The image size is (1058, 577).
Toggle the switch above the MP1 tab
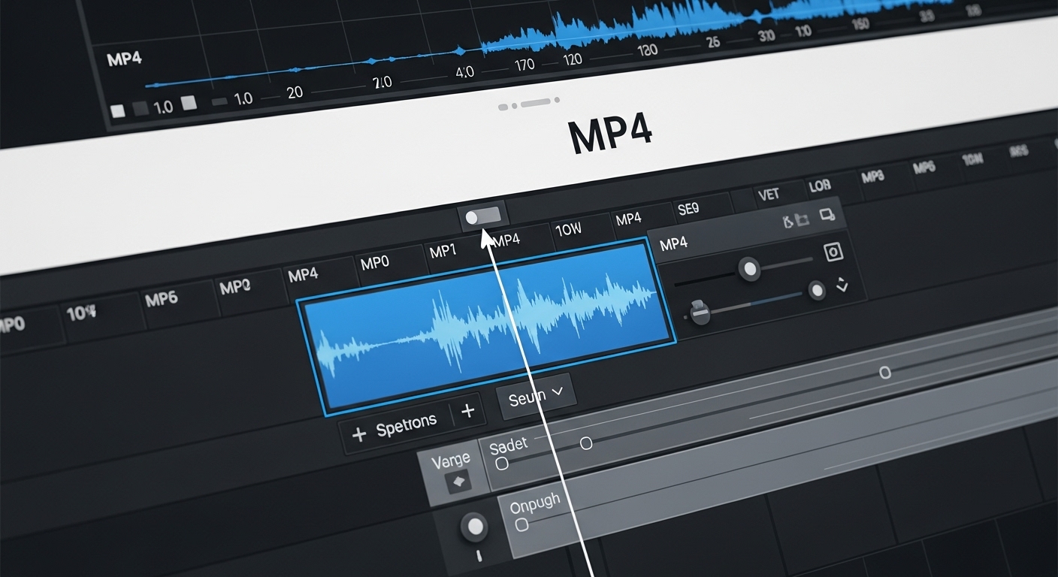[x=482, y=216]
